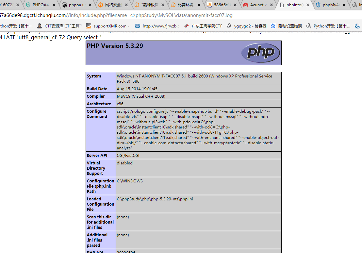Viewport: 362px width, 253px height.
Task: Click the 广东工商学院CTF bookmark label
Action: (x=207, y=26)
